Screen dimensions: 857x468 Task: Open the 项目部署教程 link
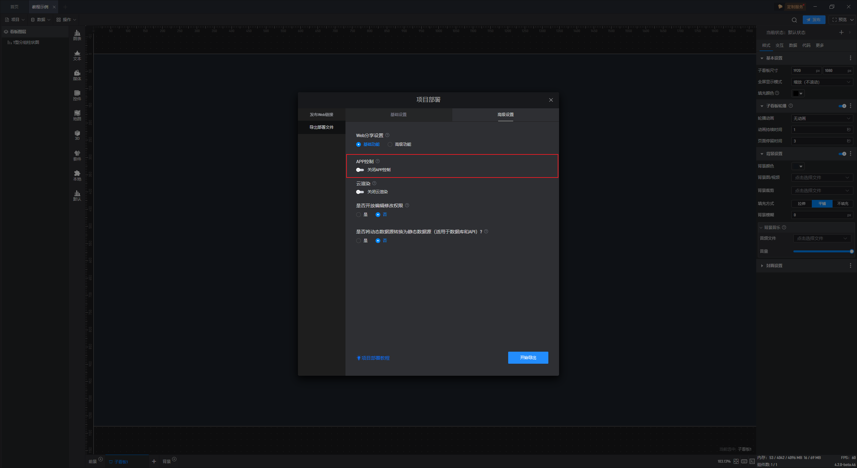tap(375, 358)
